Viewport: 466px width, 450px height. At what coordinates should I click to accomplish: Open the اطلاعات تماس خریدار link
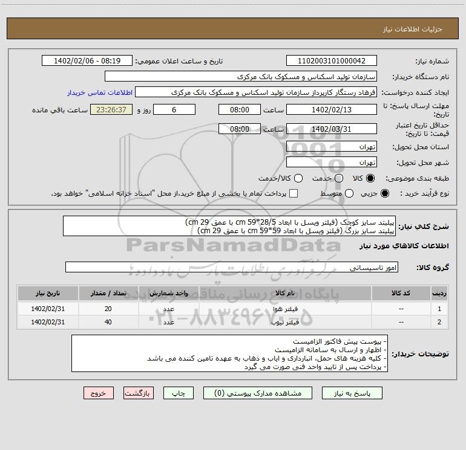(100, 92)
